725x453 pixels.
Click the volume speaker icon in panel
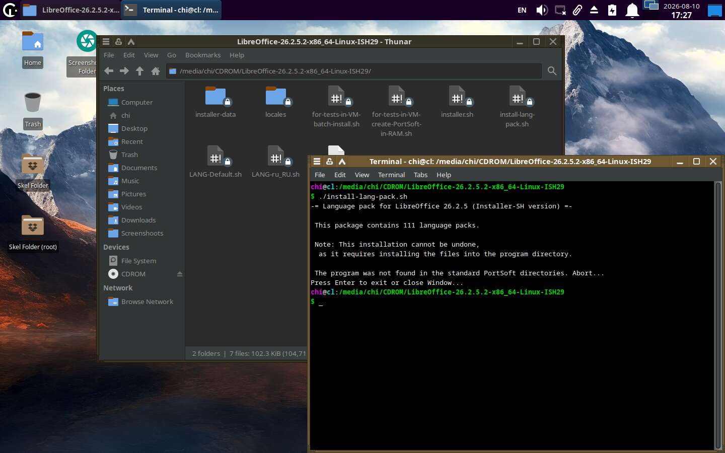[x=542, y=10]
